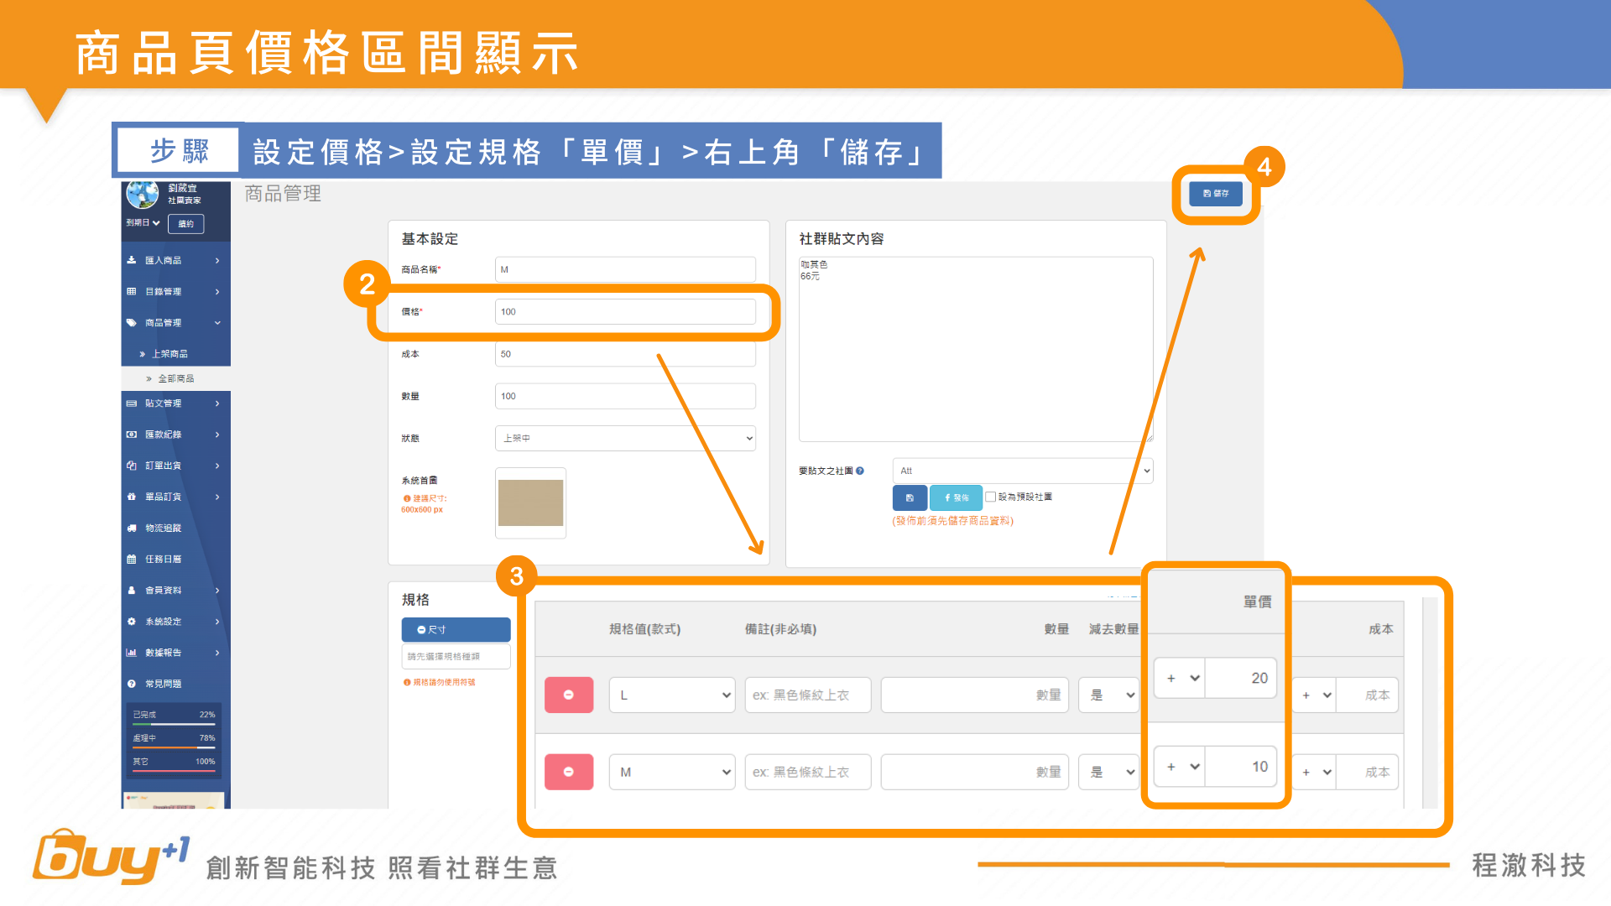Click the 儲存 save button at top right
The width and height of the screenshot is (1611, 906).
point(1215,194)
